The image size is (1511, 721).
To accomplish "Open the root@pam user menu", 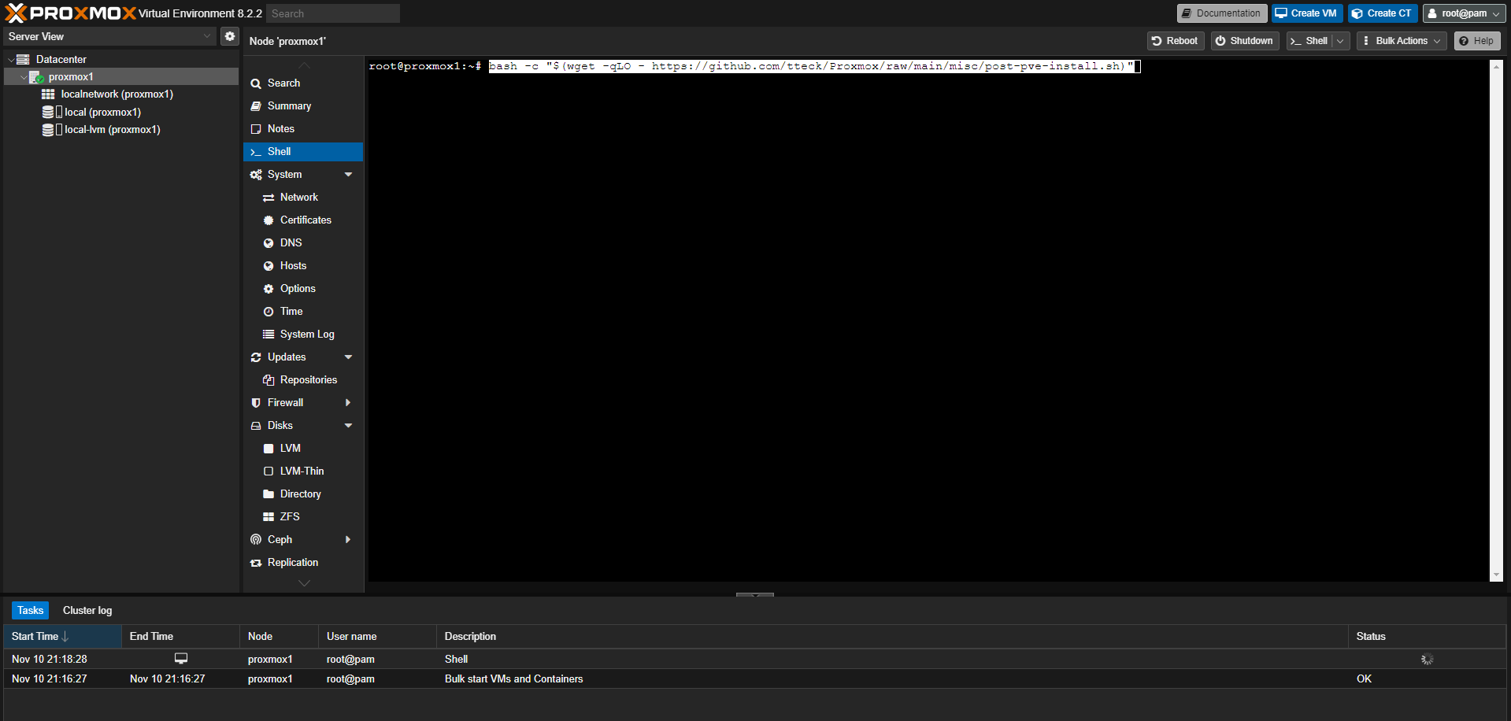I will coord(1464,13).
